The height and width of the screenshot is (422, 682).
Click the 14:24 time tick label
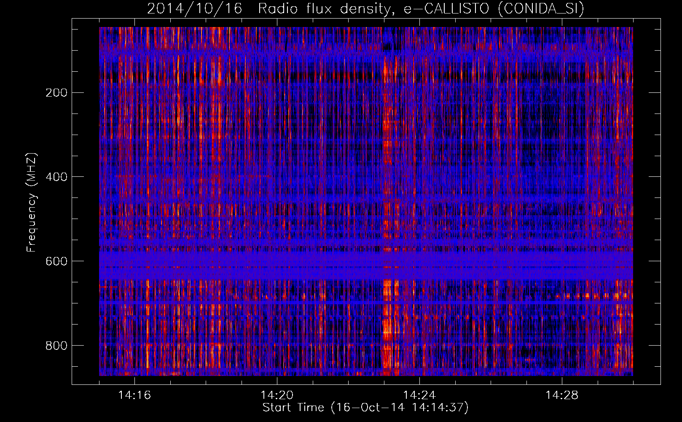click(x=419, y=395)
